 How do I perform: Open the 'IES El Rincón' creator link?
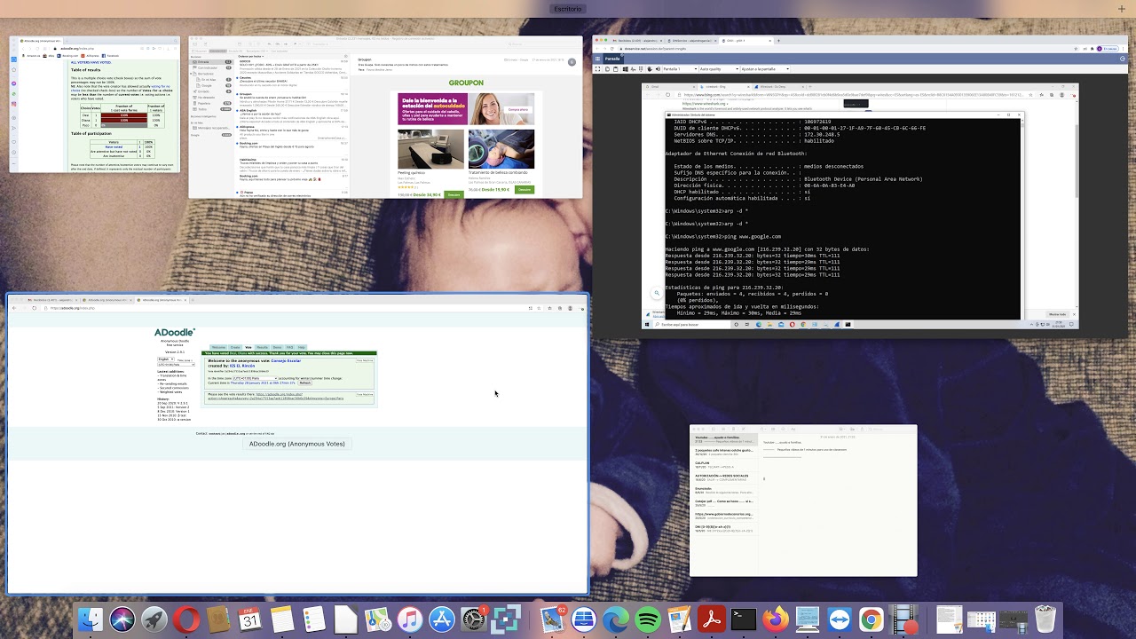point(242,366)
